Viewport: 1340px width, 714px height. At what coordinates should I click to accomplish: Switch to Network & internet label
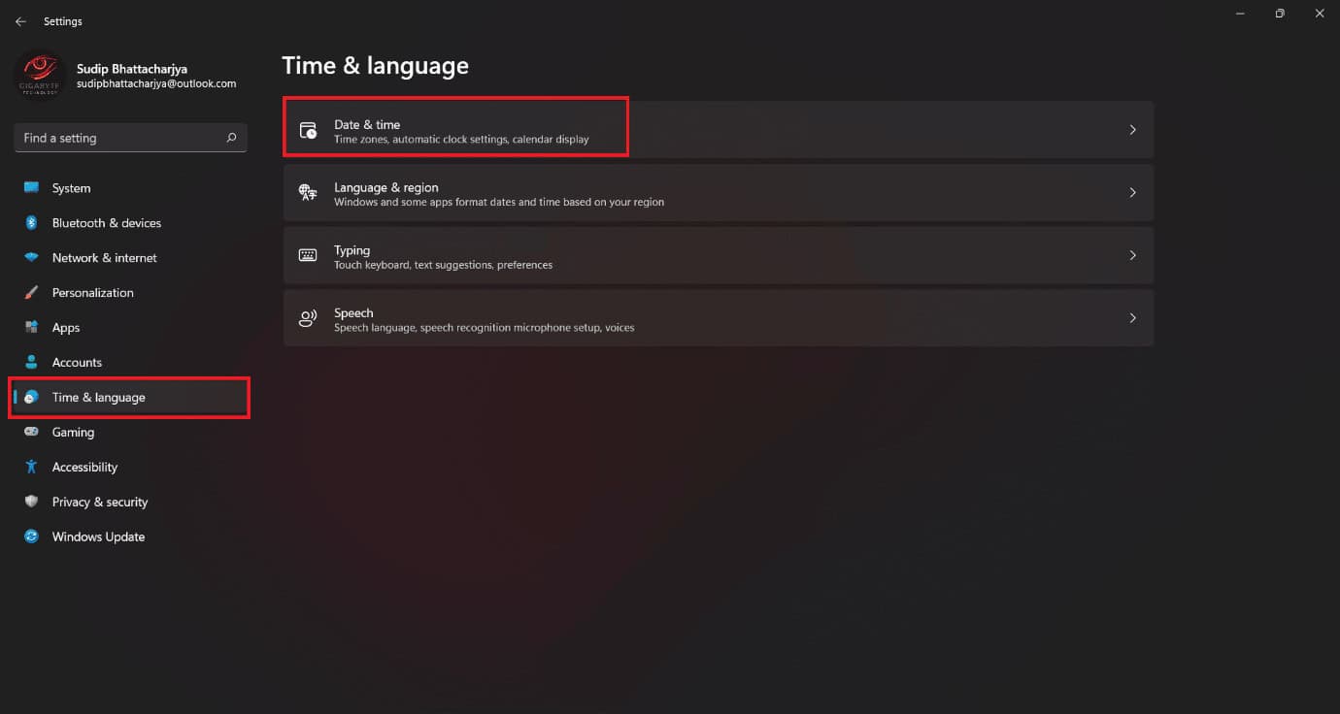click(x=105, y=258)
